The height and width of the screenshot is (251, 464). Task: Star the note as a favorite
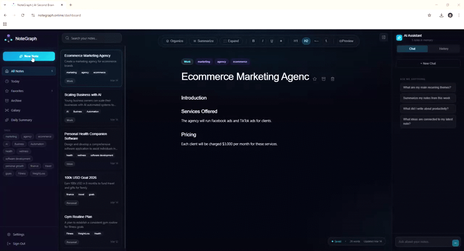(315, 79)
